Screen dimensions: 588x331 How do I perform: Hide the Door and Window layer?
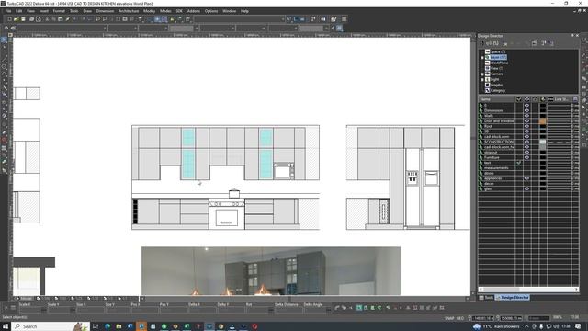(526, 121)
